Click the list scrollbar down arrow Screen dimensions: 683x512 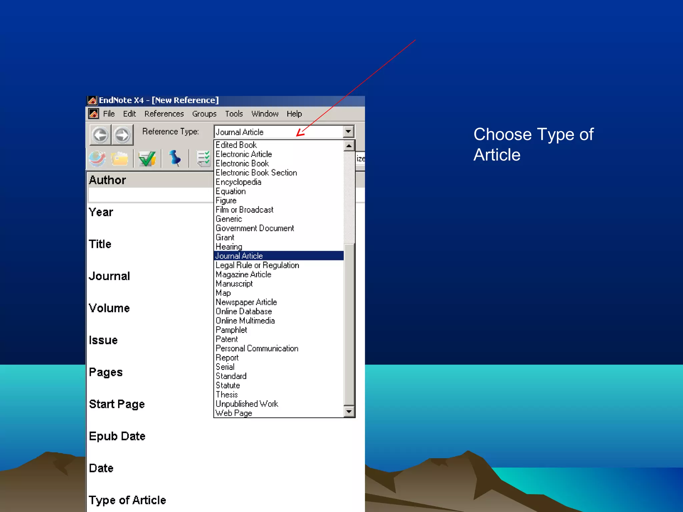click(349, 411)
